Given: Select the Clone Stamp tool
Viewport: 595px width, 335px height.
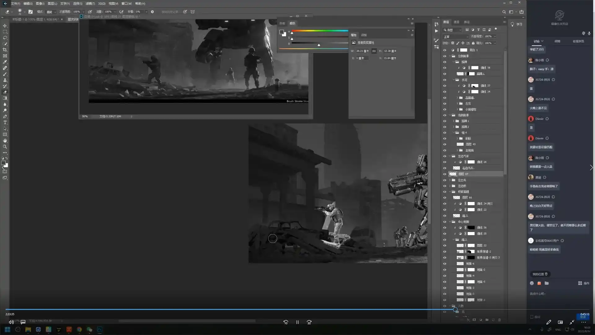Looking at the screenshot, I should [5, 80].
